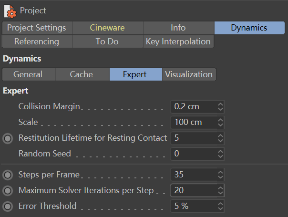Screen dimensions: 288x217
Task: Click the Restitution Lifetime for Resting Contact label
Action: coord(93,138)
